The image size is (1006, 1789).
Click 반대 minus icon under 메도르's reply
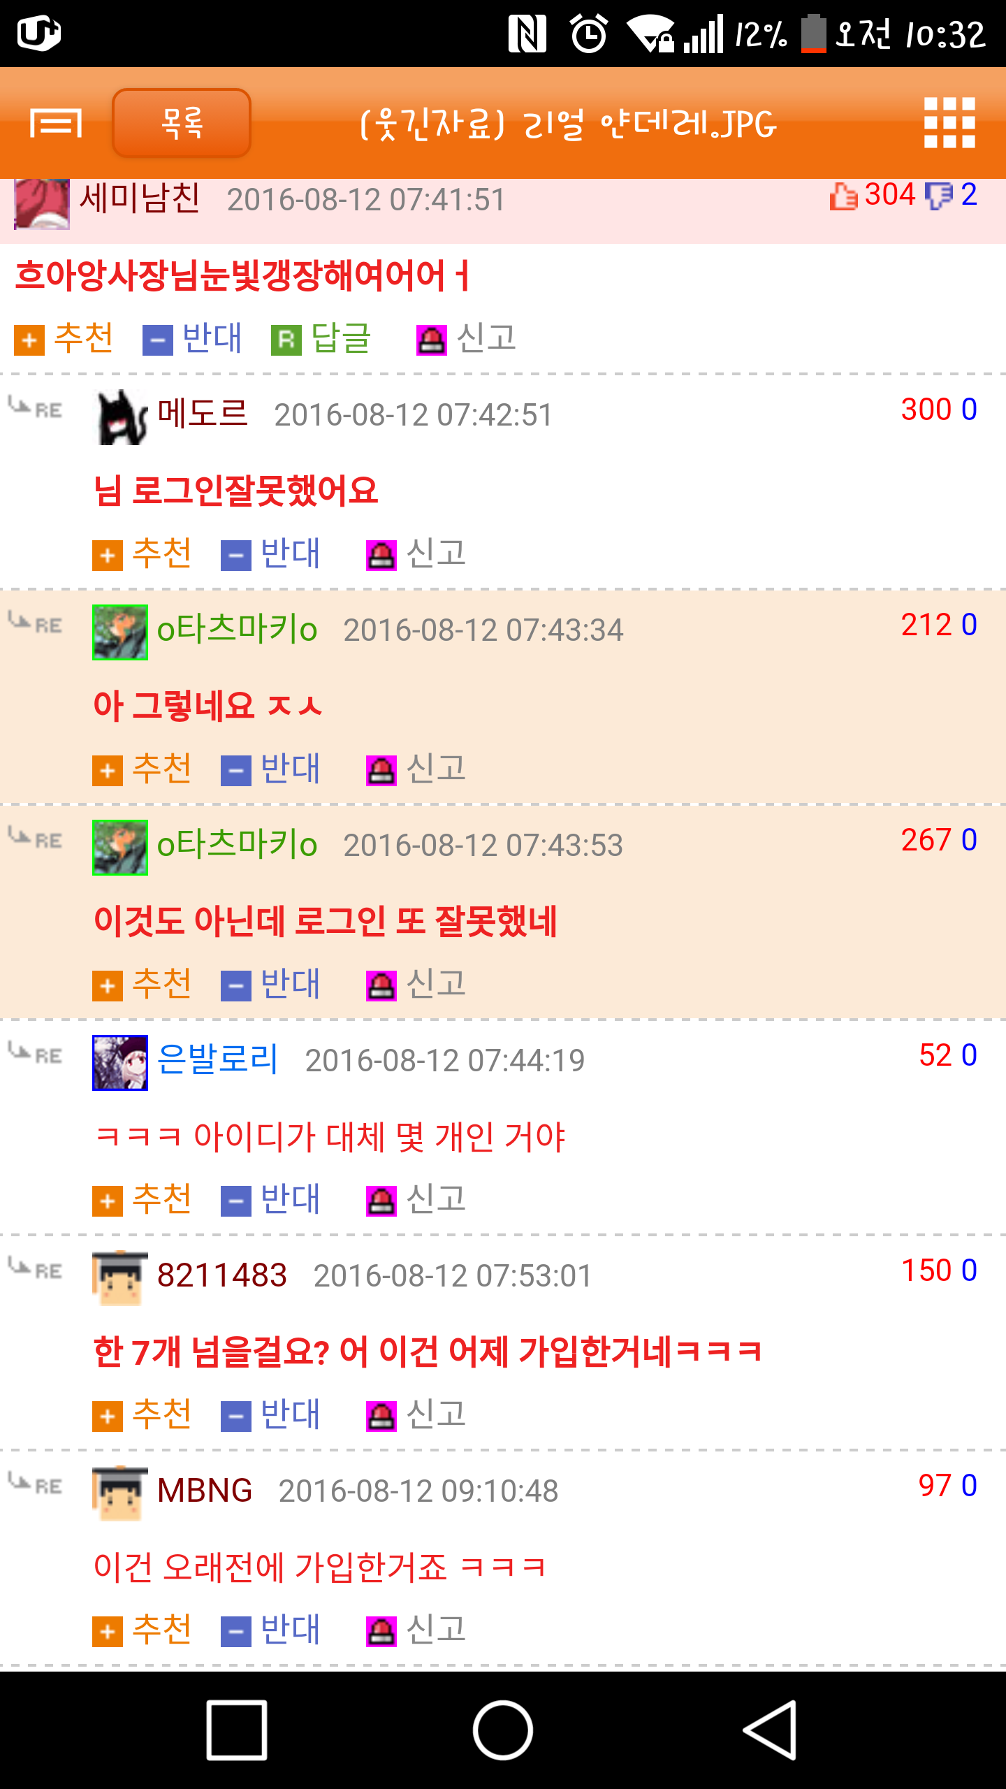pyautogui.click(x=236, y=556)
